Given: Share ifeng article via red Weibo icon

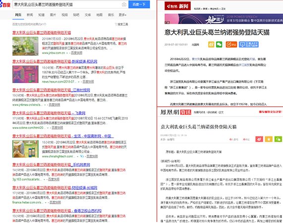Looking at the screenshot, I should [259, 139].
